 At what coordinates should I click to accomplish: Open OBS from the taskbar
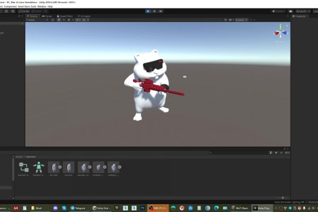158,208
